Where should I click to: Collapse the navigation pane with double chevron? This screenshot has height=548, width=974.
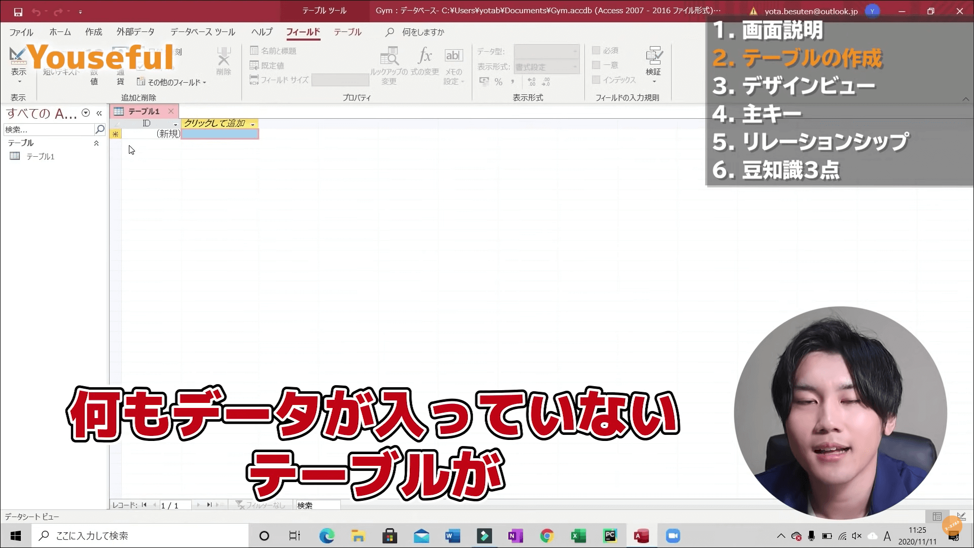(x=99, y=113)
